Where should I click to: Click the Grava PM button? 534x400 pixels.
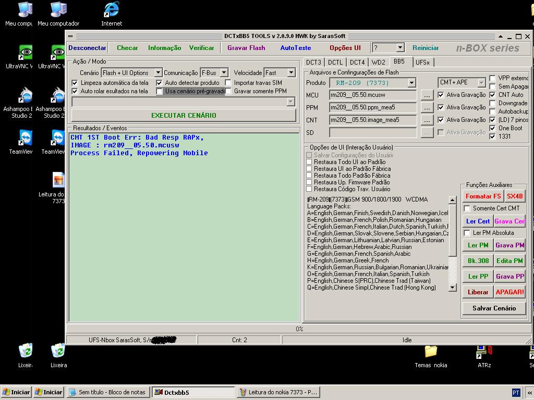[509, 245]
